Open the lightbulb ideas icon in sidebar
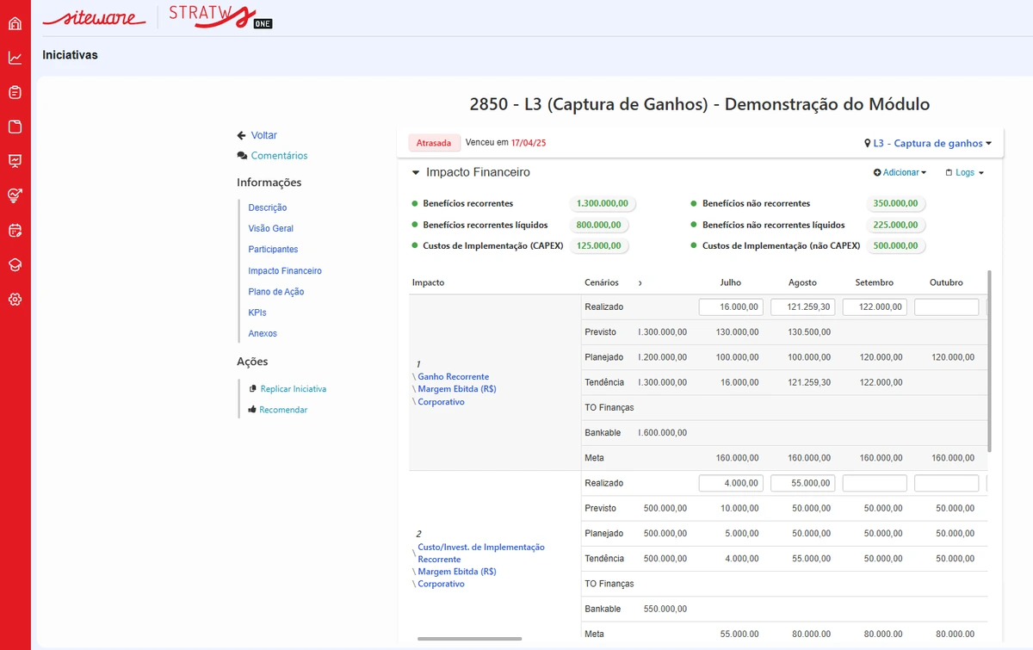 pyautogui.click(x=15, y=195)
